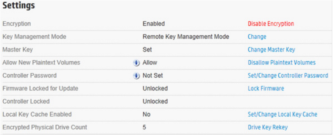Click the Not Set password value
Viewport: 333px width, 135px height.
click(153, 75)
